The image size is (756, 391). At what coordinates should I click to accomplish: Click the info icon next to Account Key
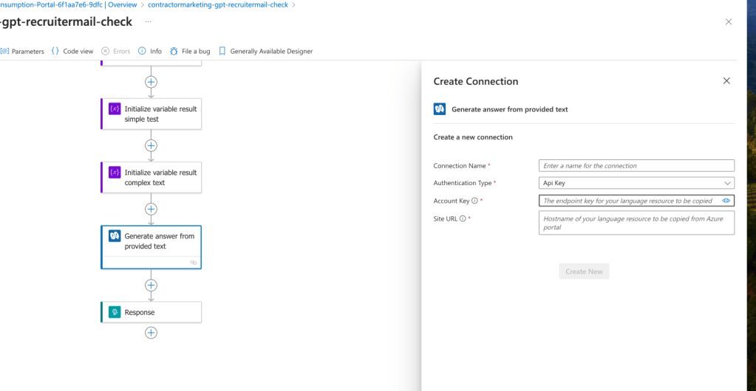474,201
